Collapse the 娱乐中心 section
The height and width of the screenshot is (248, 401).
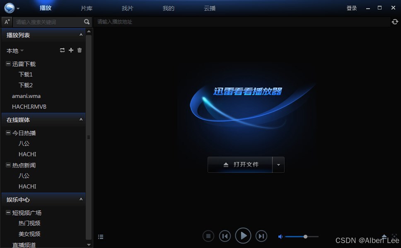81,199
